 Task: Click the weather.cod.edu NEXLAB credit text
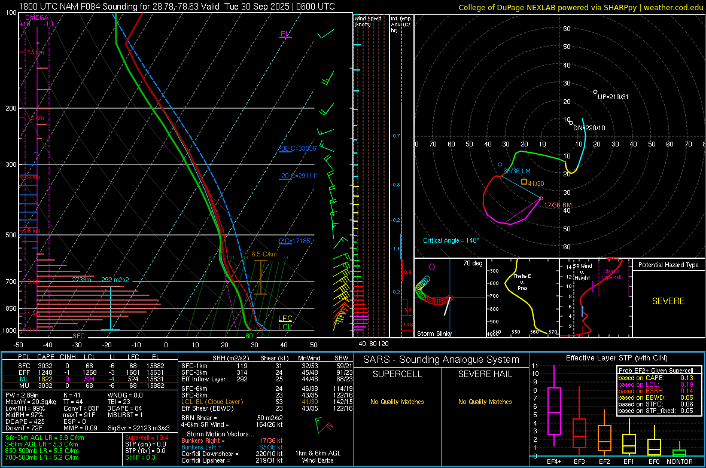580,7
